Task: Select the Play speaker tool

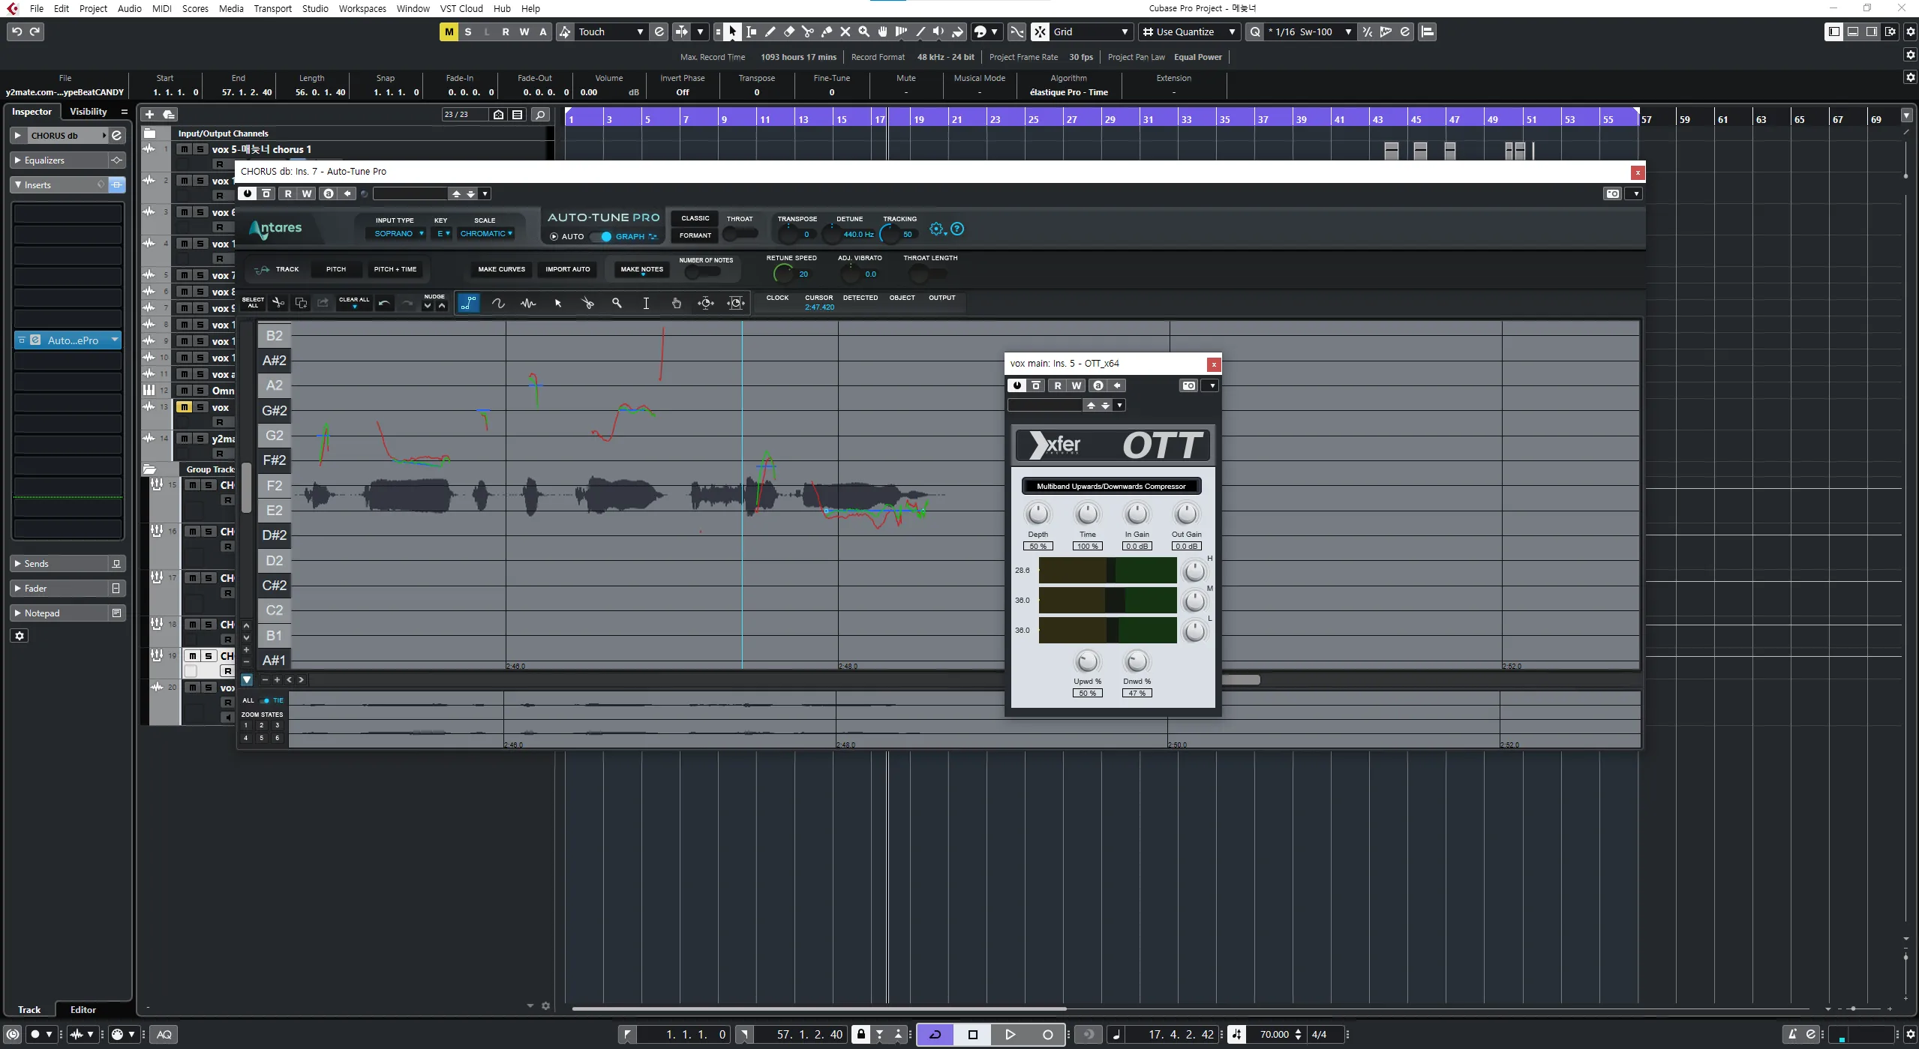Action: point(938,31)
